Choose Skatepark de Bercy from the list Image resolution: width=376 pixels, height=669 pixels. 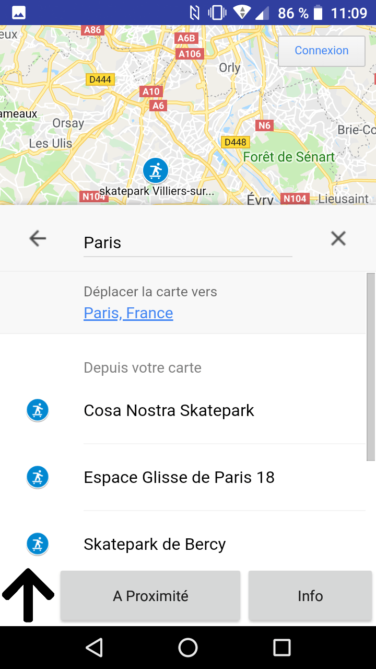[x=155, y=544]
